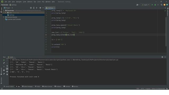Collapse all items in the Project panel
169x95 pixels.
(36, 8)
